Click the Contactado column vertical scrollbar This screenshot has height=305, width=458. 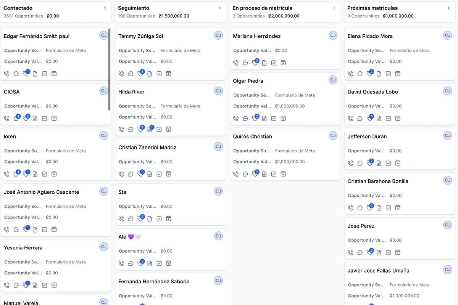(109, 69)
